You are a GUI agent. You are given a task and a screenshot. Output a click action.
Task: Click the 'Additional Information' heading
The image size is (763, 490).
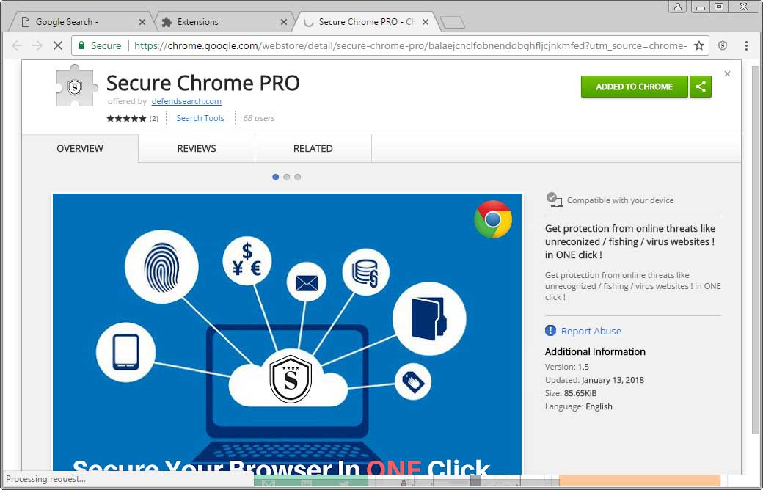point(595,352)
